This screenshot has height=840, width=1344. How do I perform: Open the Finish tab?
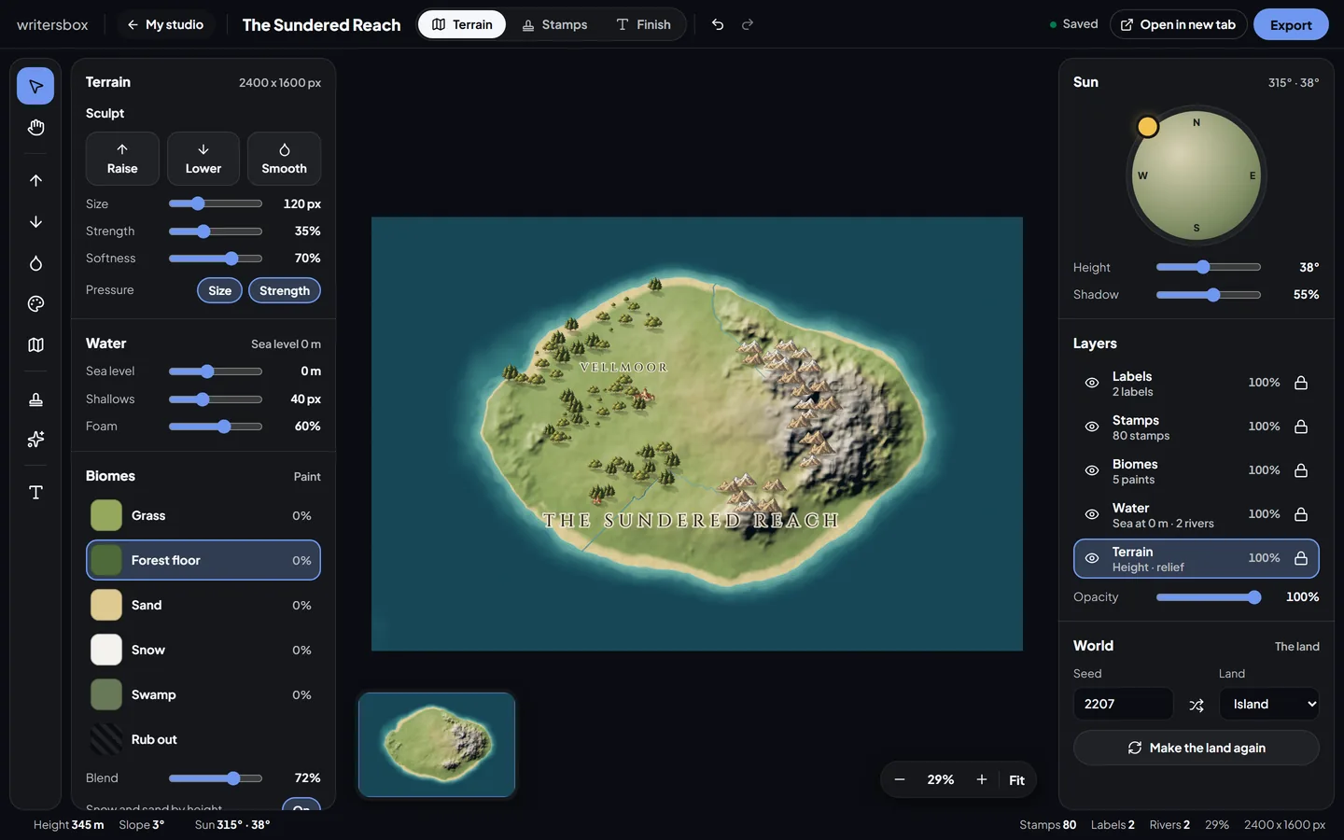(x=644, y=24)
